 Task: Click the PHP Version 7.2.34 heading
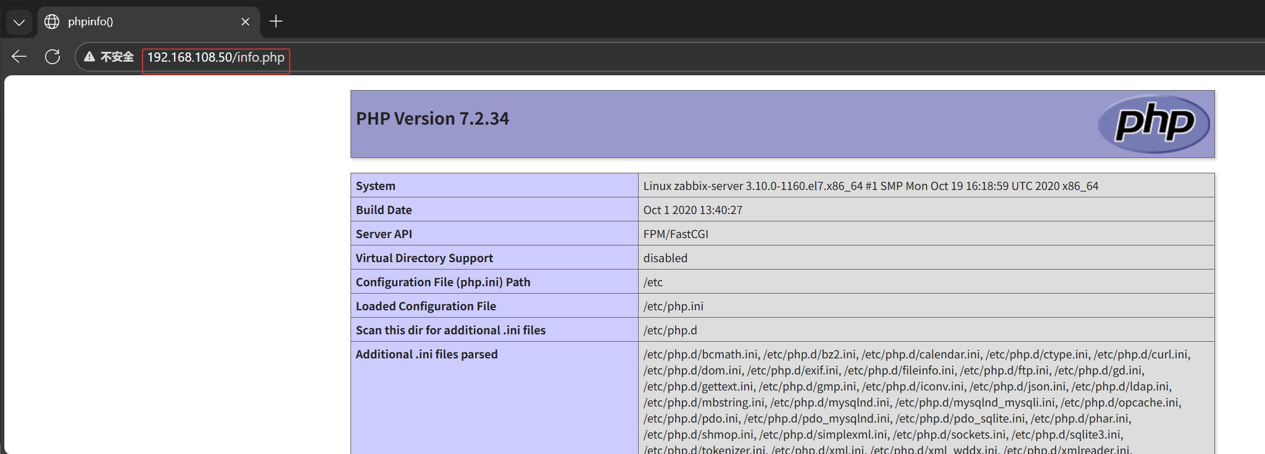point(433,118)
